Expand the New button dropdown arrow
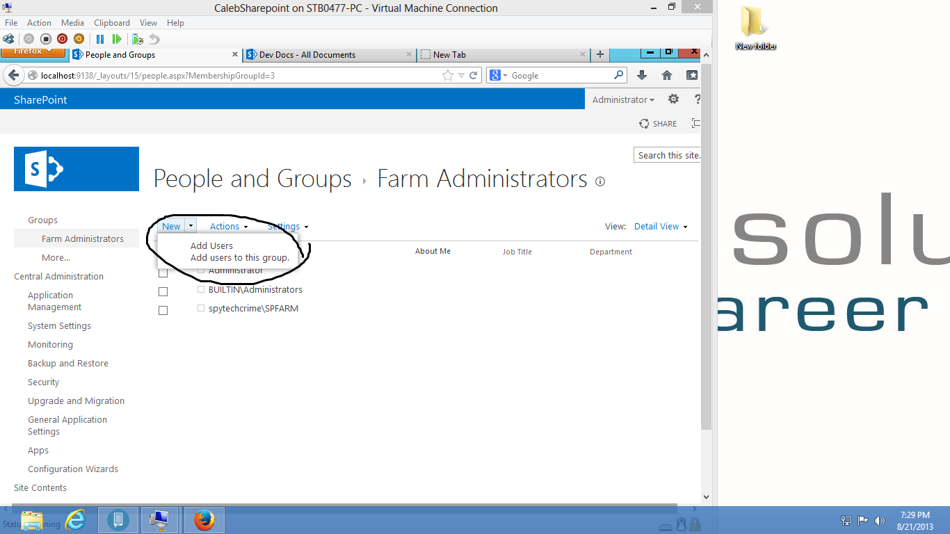This screenshot has width=950, height=534. tap(191, 226)
